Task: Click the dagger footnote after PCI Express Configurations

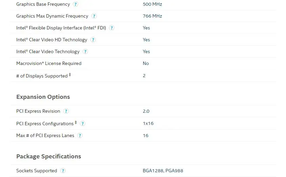Action: coord(76,122)
